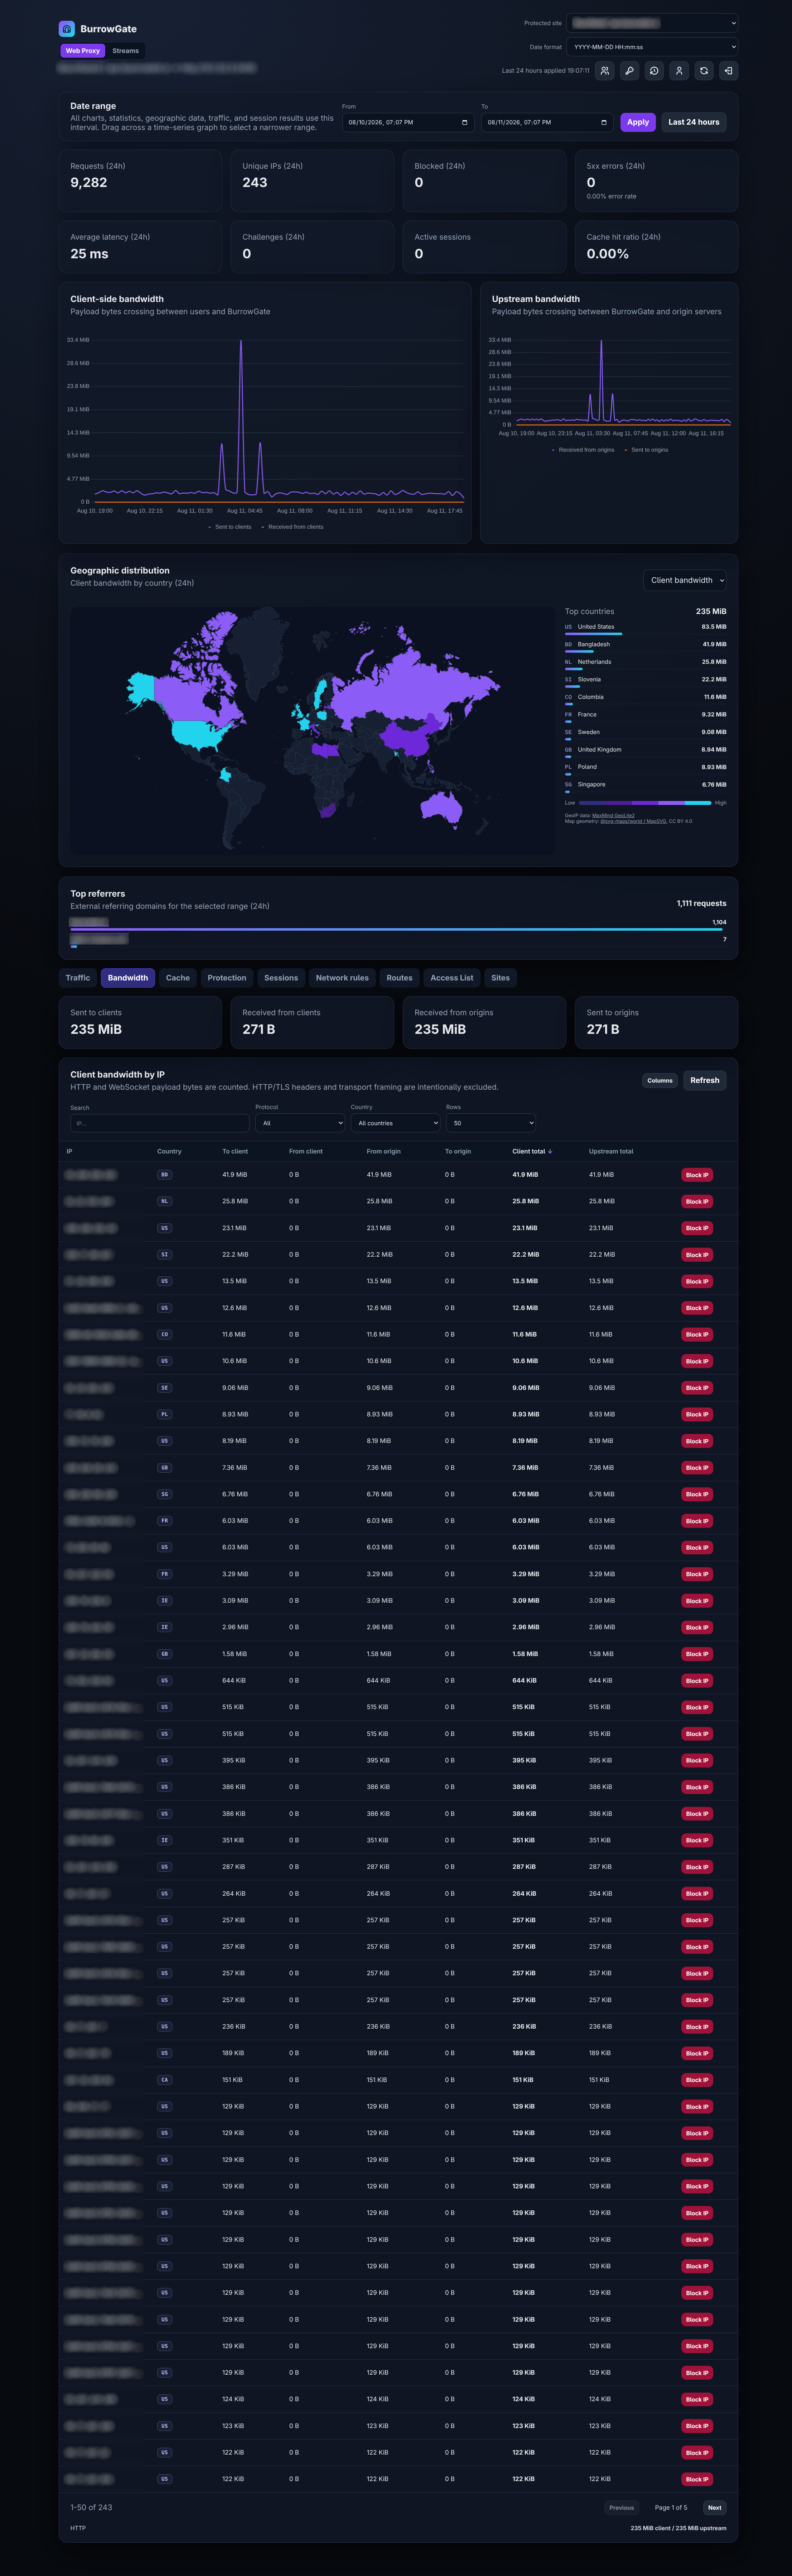The height and width of the screenshot is (2576, 792).
Task: Click the CO country badge in 11.6 MiB row
Action: (165, 1334)
